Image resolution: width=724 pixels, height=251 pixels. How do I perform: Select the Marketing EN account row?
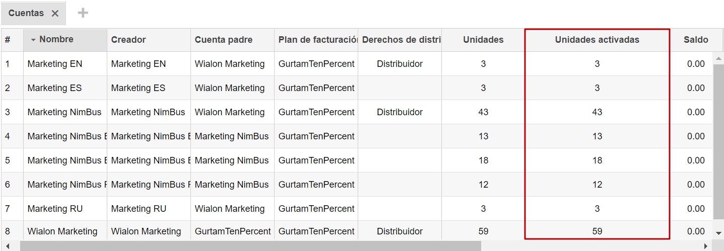click(54, 64)
